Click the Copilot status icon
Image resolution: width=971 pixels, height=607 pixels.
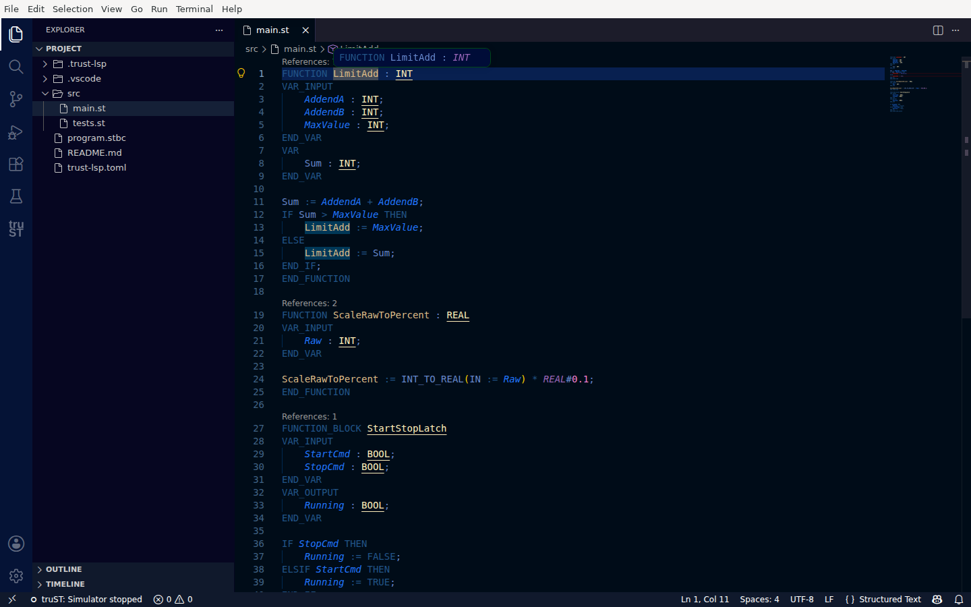pyautogui.click(x=937, y=599)
